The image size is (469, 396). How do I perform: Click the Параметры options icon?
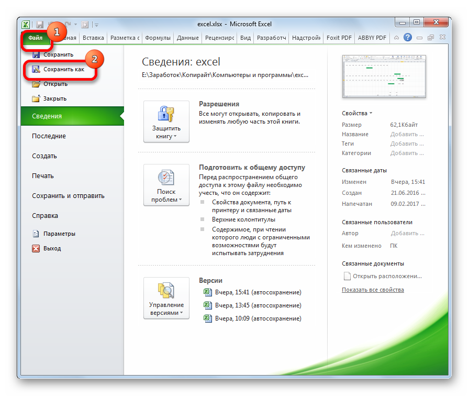click(36, 234)
